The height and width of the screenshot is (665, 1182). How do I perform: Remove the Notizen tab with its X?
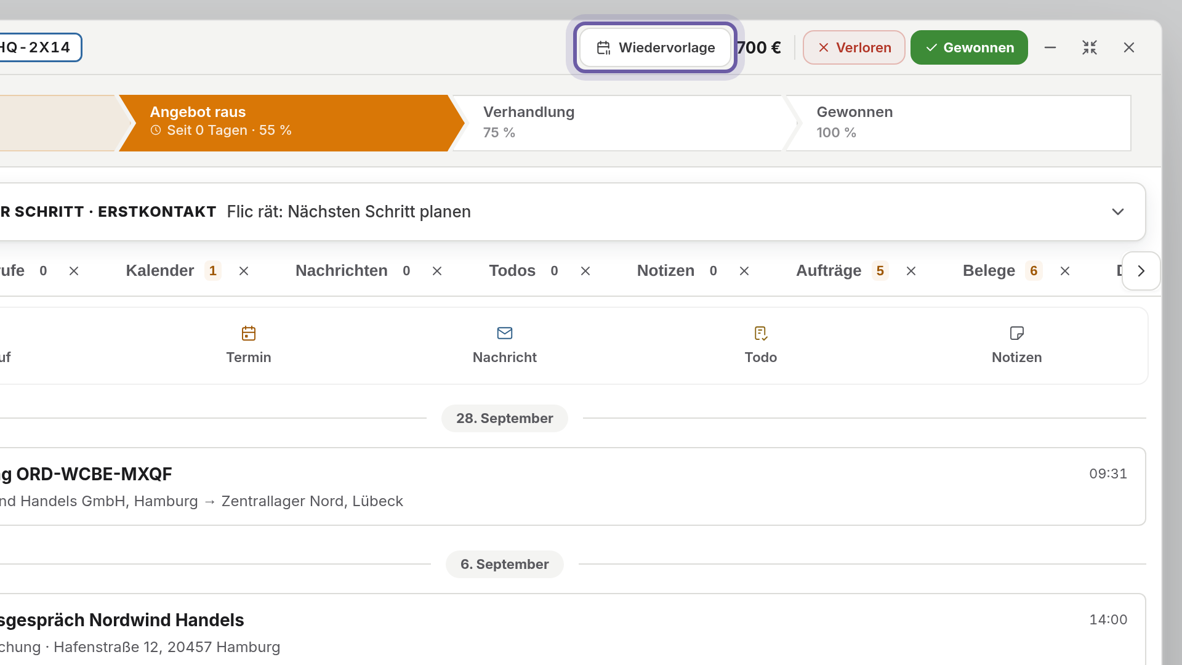(744, 271)
